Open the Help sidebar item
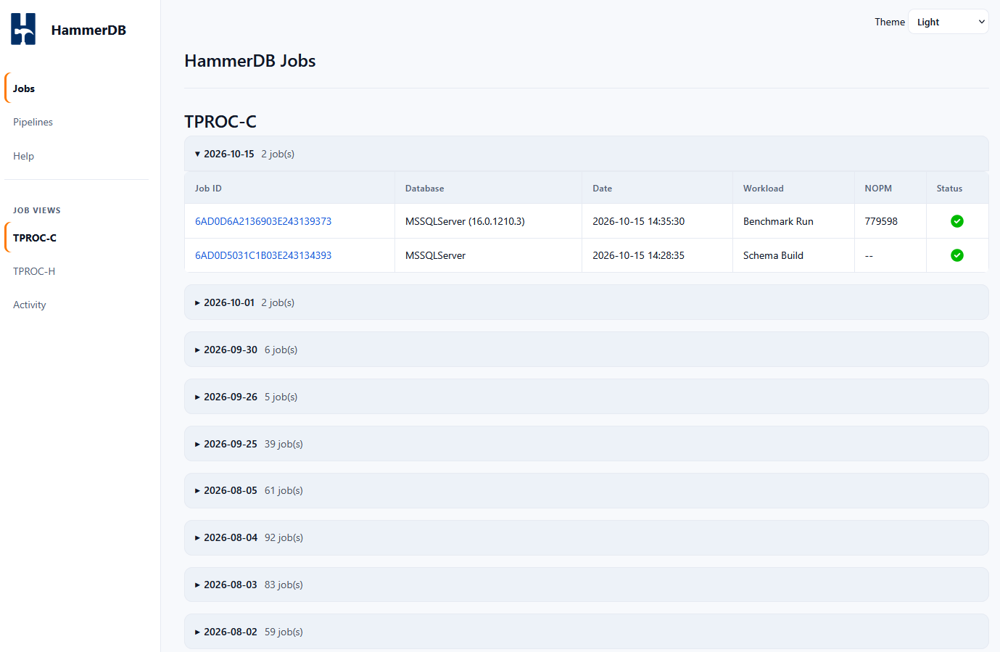Image resolution: width=1000 pixels, height=652 pixels. click(x=77, y=156)
